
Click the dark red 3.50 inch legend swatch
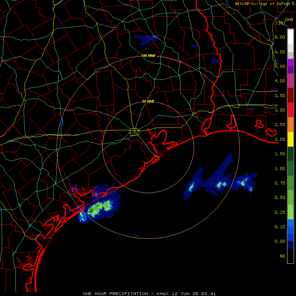290,95
